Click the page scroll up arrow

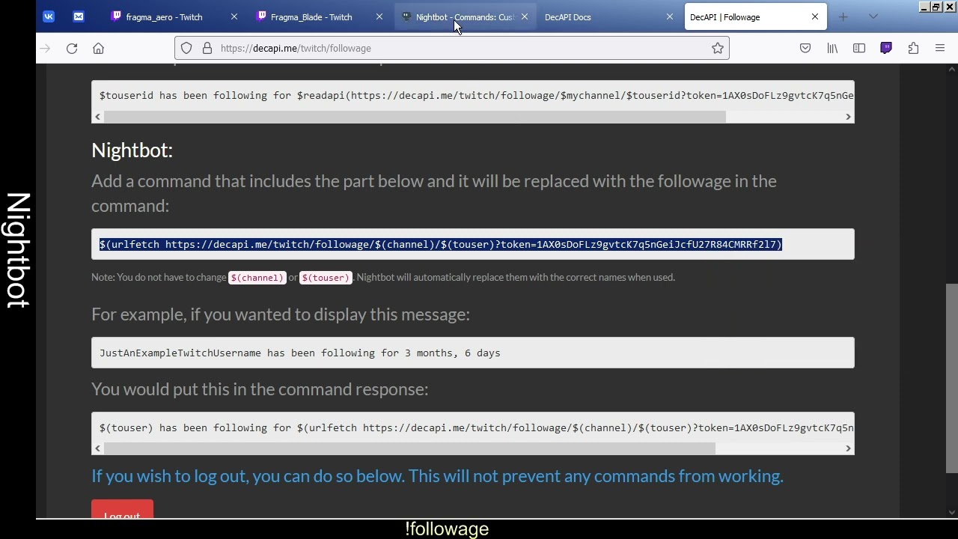(952, 70)
